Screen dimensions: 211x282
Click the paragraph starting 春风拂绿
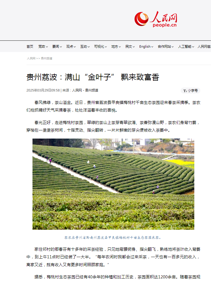[x=113, y=106]
